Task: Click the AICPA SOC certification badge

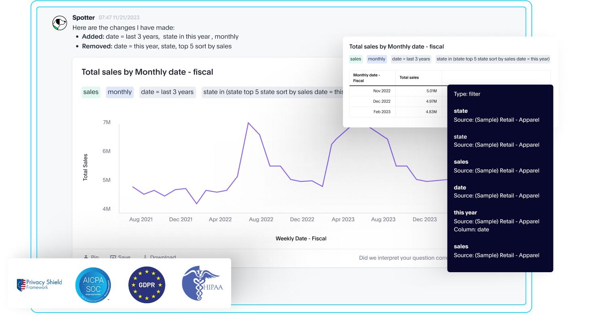Action: [x=93, y=284]
